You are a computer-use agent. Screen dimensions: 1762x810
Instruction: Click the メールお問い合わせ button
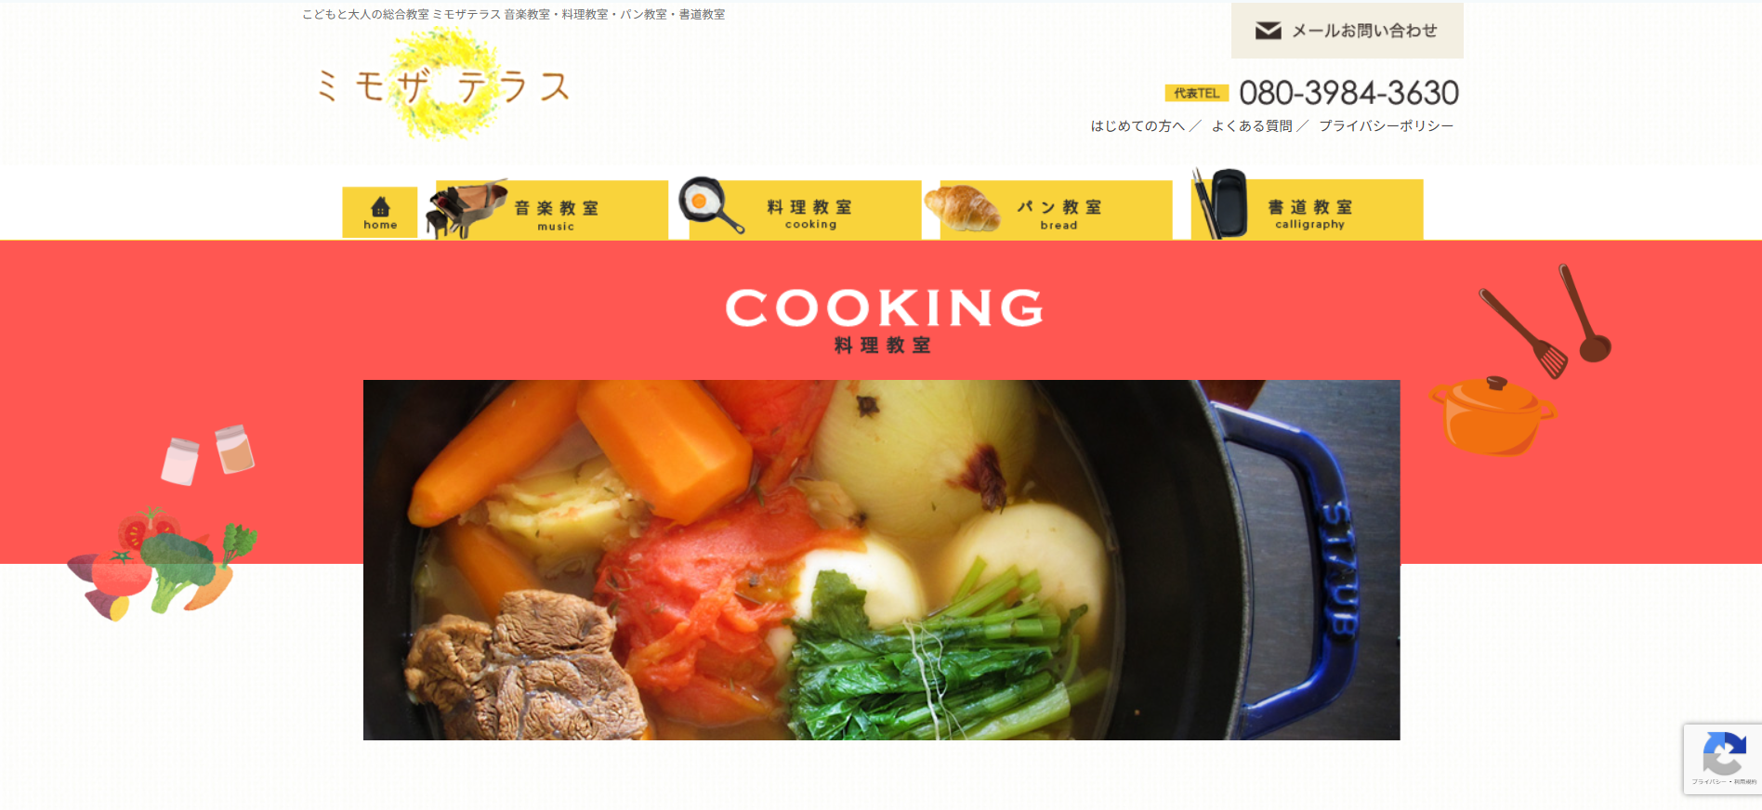click(x=1347, y=31)
